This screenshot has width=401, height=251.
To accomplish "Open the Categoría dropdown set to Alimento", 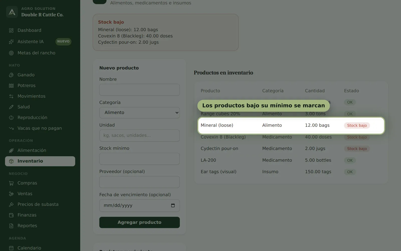I will click(139, 113).
